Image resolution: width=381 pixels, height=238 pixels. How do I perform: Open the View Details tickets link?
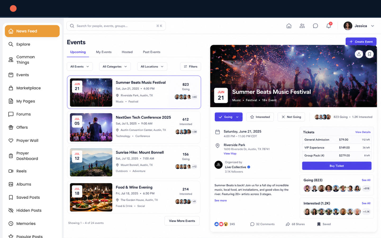pyautogui.click(x=363, y=132)
